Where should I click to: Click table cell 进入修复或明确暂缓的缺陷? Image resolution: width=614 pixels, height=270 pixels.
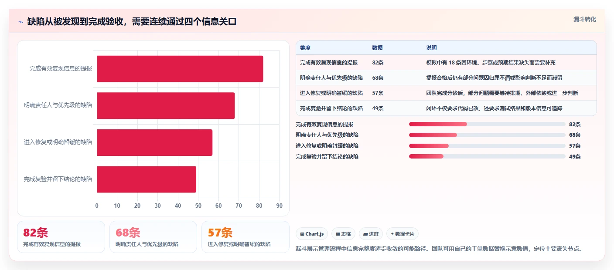coord(331,93)
